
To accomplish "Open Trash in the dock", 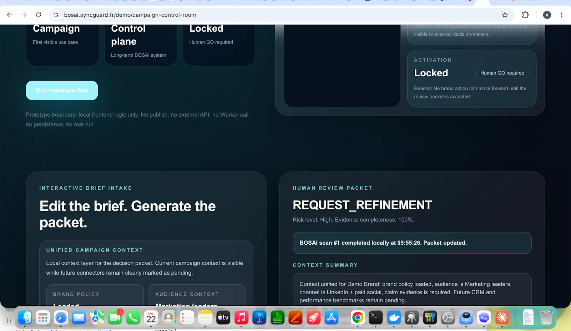I will point(546,317).
